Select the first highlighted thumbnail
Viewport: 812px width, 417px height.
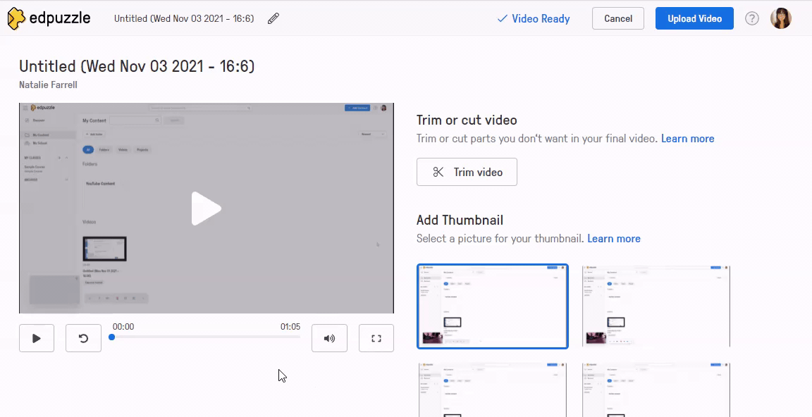pyautogui.click(x=493, y=306)
